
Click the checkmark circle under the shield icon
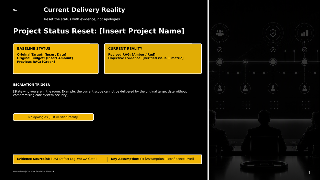pos(273,50)
